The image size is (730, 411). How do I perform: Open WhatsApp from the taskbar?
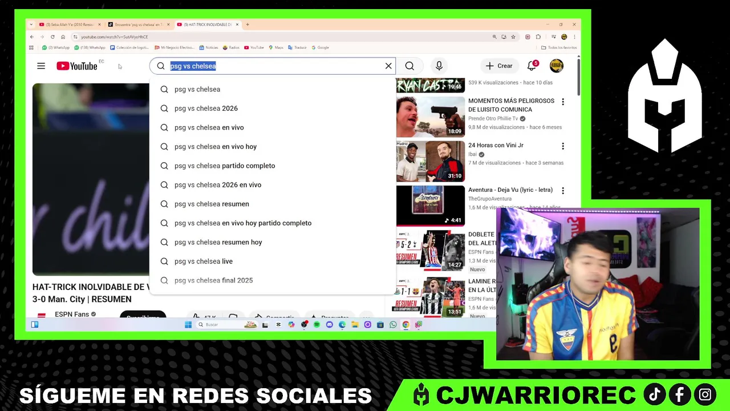click(393, 325)
